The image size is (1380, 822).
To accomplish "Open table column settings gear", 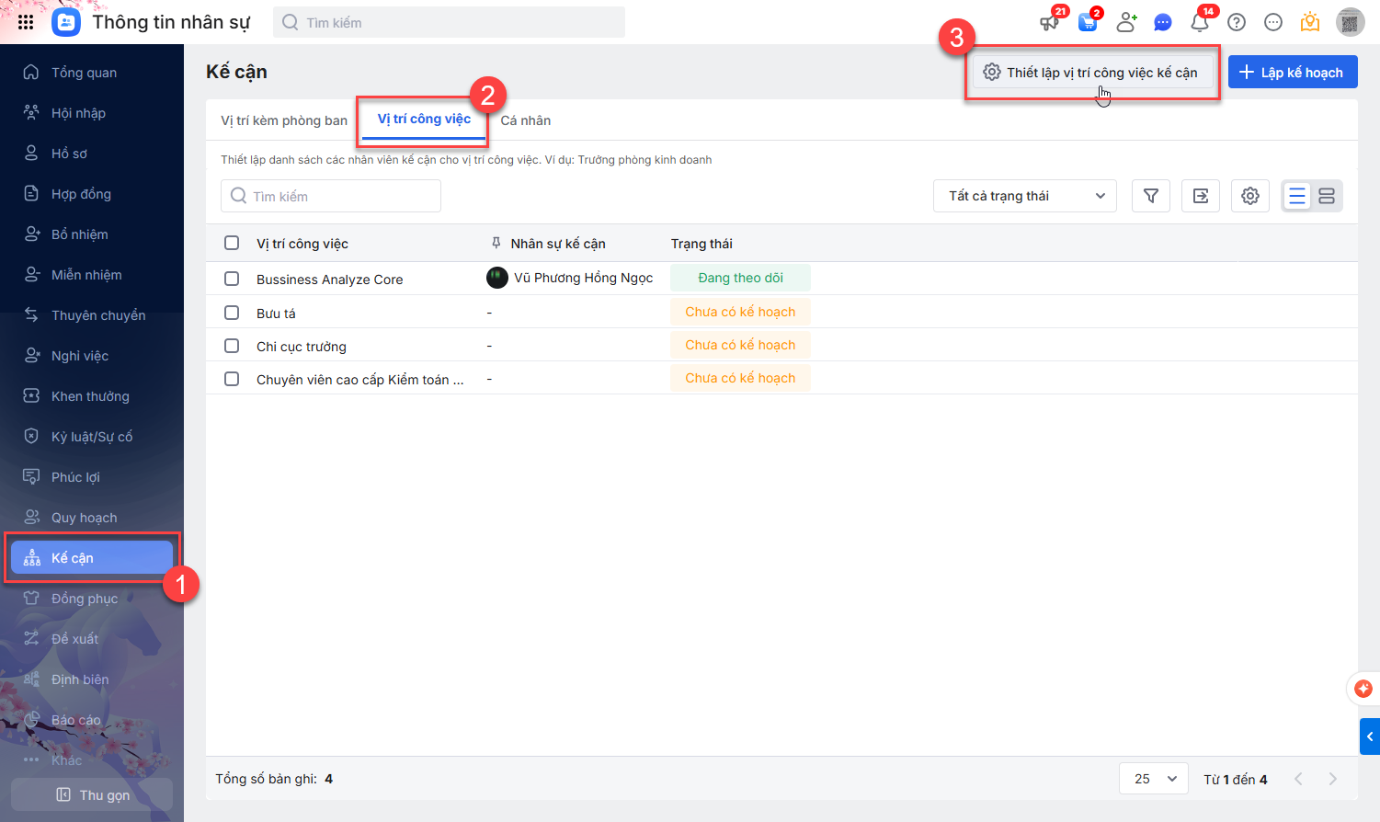I will pos(1250,196).
